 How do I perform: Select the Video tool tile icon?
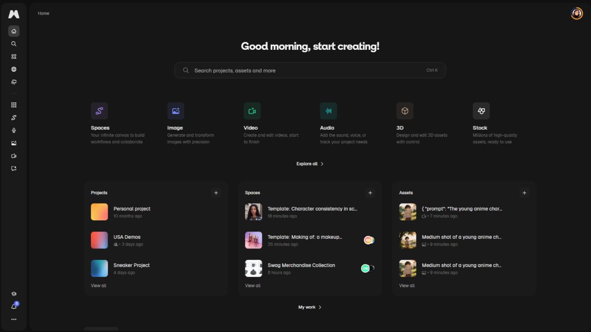pyautogui.click(x=252, y=111)
